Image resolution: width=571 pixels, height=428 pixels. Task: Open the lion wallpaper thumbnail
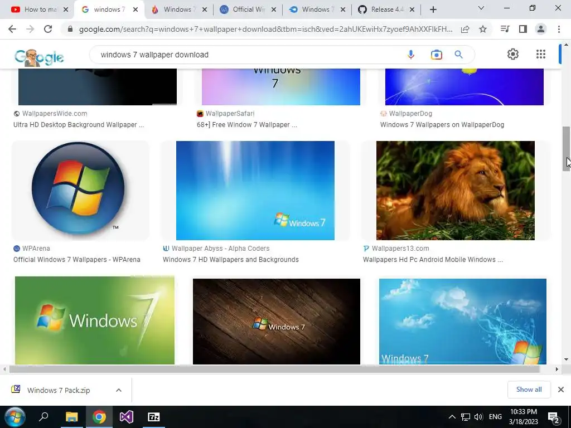click(456, 191)
